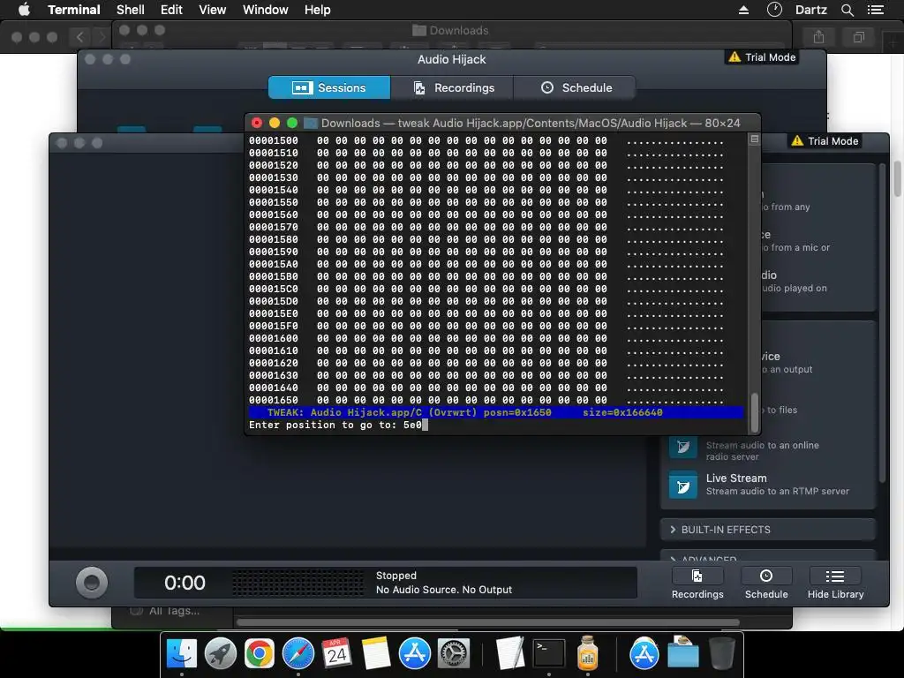The image size is (904, 678).
Task: Click Trial Mode warning in session window
Action: point(825,141)
